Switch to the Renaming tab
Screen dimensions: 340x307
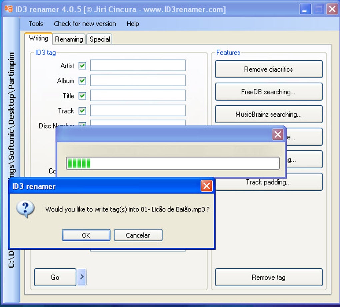[x=69, y=39]
